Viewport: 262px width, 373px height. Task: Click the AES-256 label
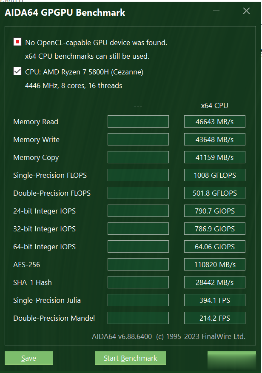pyautogui.click(x=27, y=264)
